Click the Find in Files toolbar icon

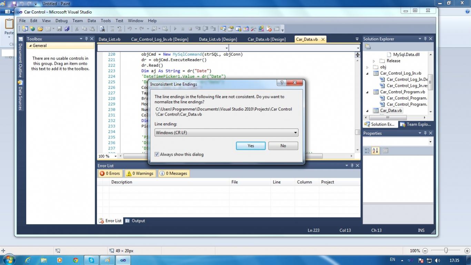102,29
